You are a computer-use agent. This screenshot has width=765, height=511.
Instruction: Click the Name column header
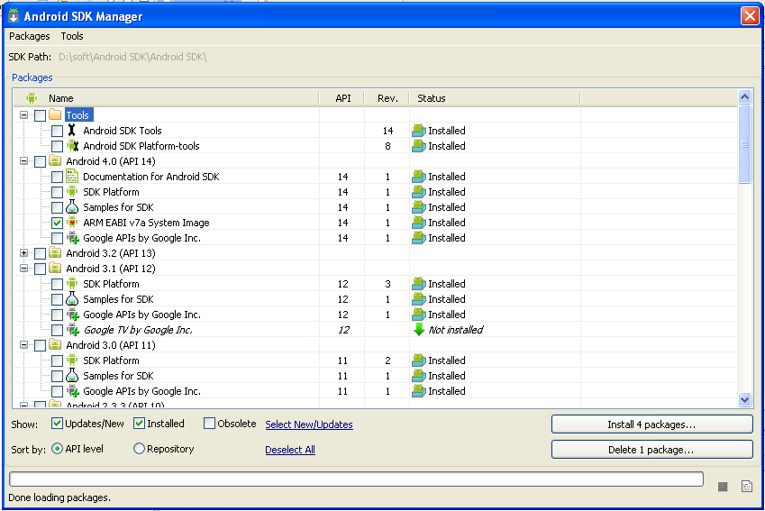click(x=166, y=98)
